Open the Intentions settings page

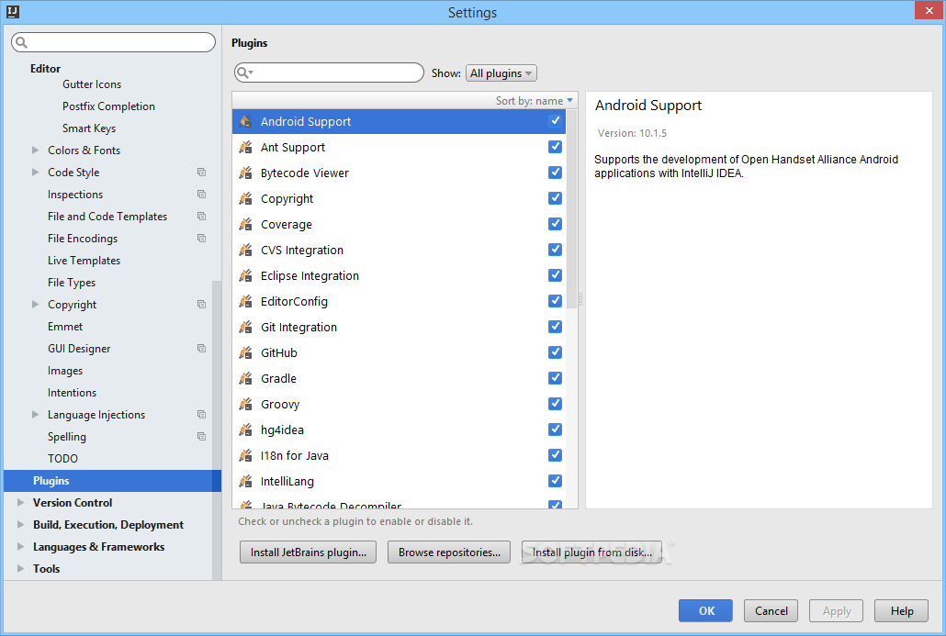[x=72, y=393]
